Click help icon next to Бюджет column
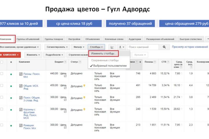The width and height of the screenshot is (209, 139). click(x=65, y=62)
